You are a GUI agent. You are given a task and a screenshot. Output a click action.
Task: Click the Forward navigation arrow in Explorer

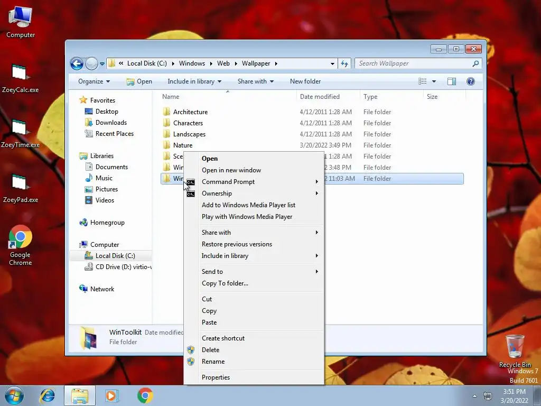pos(91,63)
